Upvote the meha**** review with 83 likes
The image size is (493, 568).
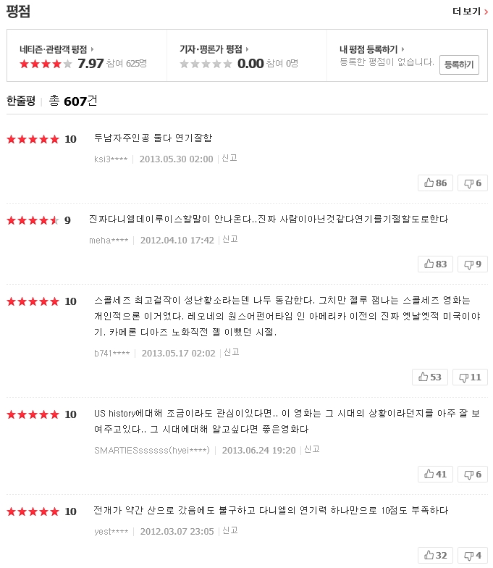tap(435, 264)
